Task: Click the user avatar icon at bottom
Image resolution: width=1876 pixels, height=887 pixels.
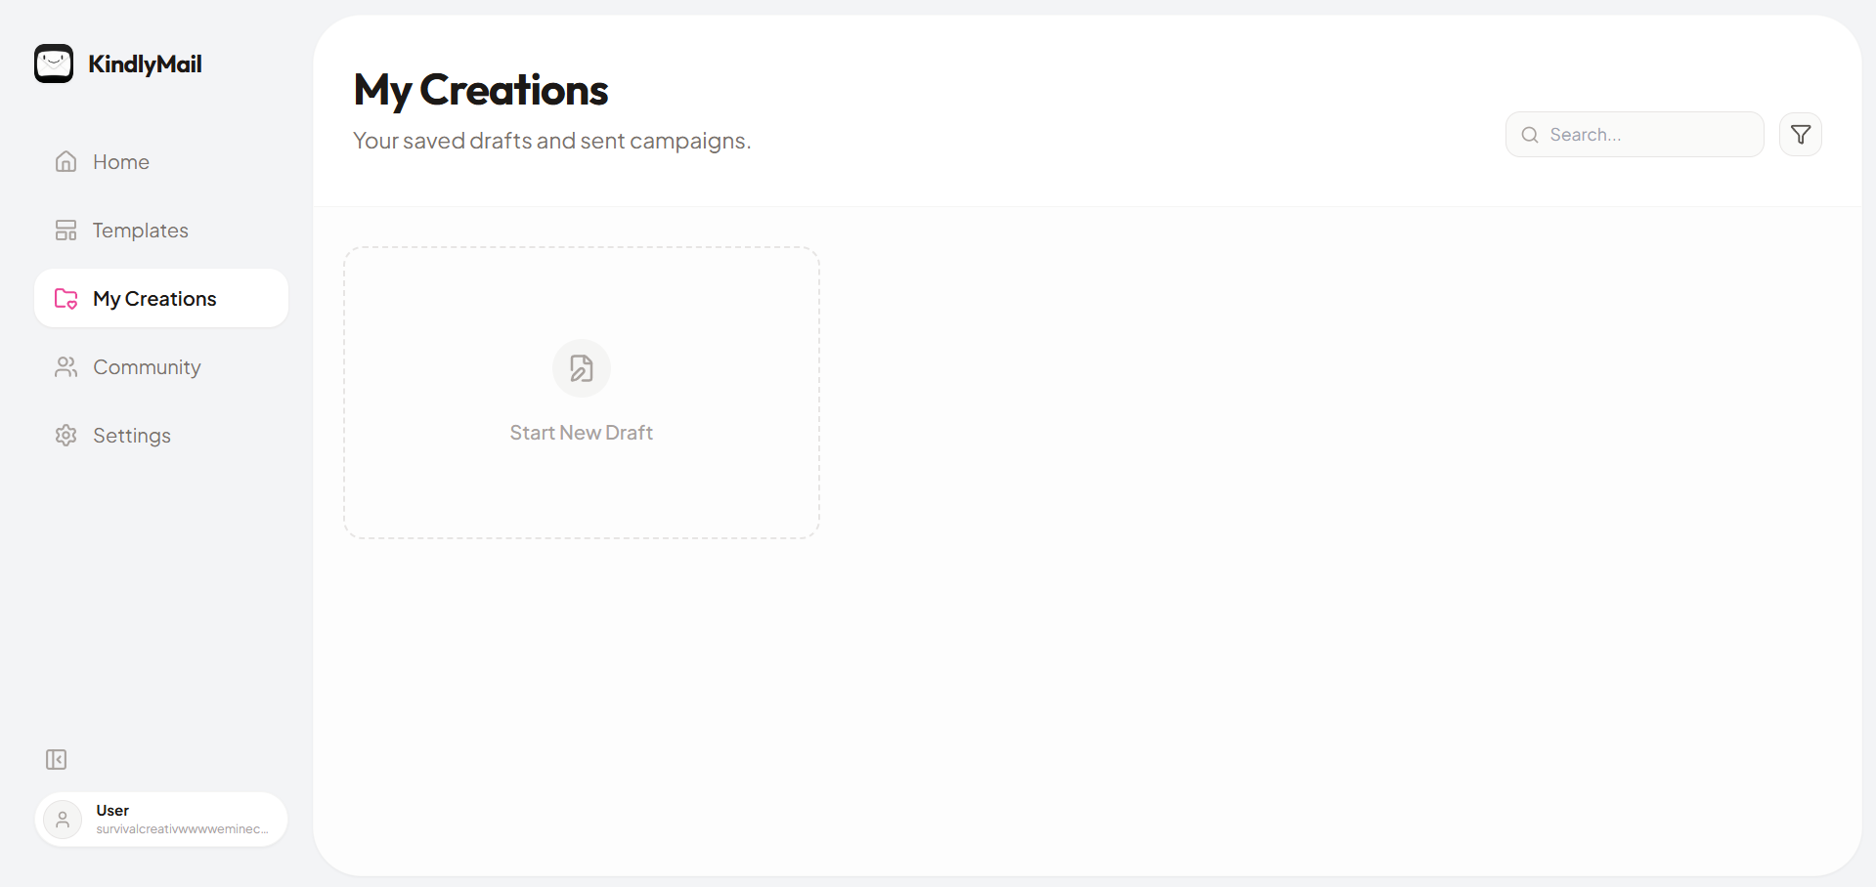Action: point(63,820)
